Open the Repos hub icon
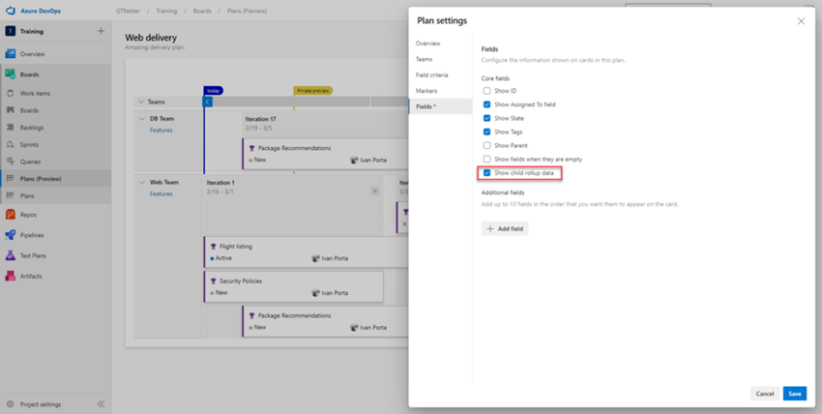 coord(10,215)
